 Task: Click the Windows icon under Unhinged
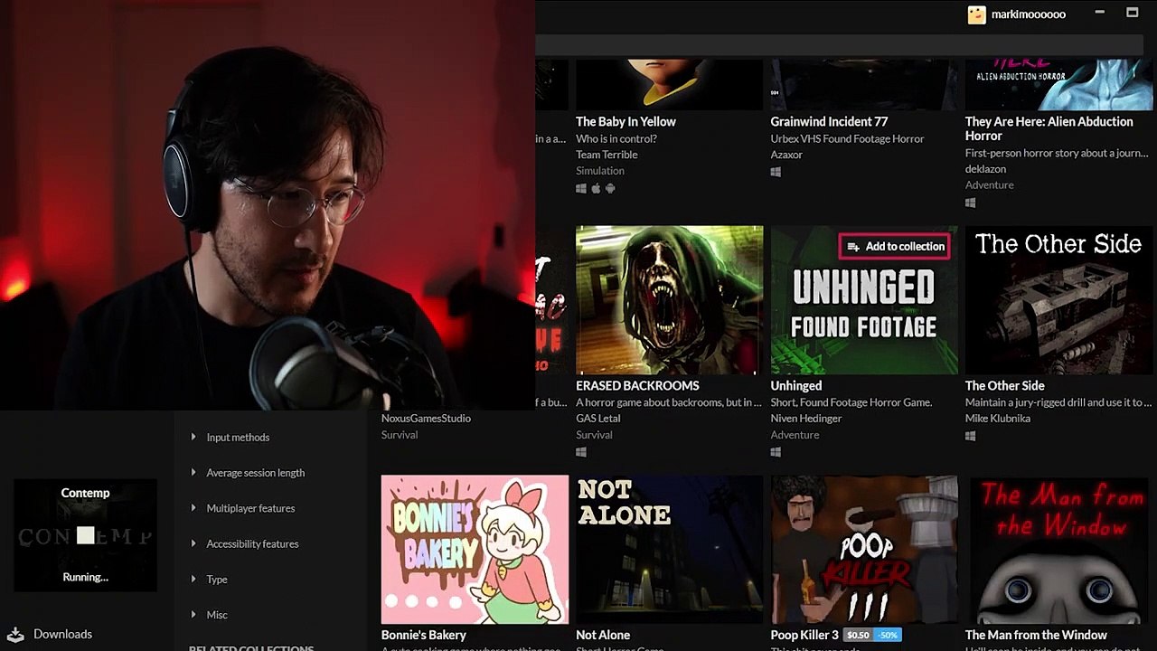click(776, 452)
